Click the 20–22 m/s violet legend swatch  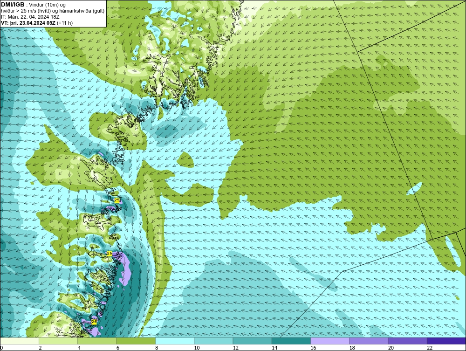pyautogui.click(x=407, y=341)
